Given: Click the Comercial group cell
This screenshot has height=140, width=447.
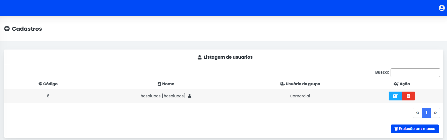Looking at the screenshot, I should [300, 96].
